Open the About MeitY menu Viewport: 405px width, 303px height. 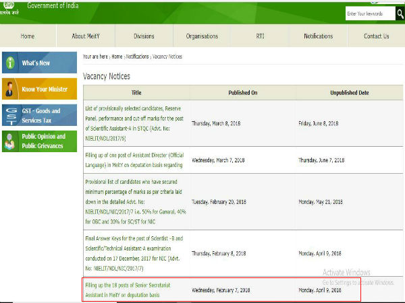(86, 36)
